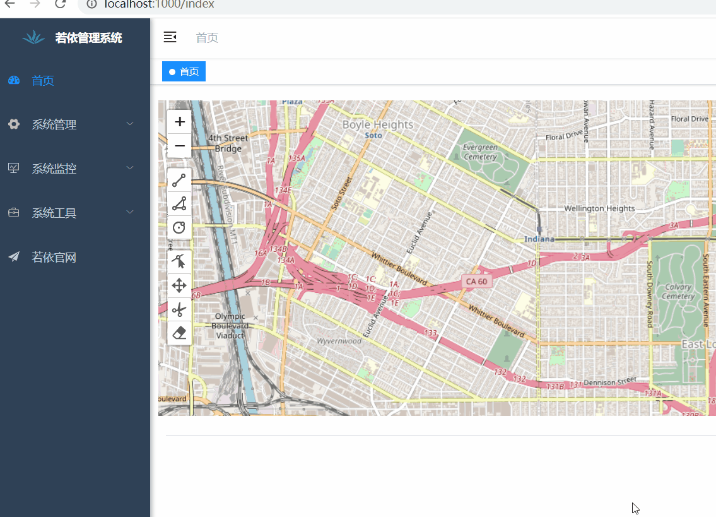Click the dashboard icon beside 首页
This screenshot has height=517, width=716.
(14, 80)
